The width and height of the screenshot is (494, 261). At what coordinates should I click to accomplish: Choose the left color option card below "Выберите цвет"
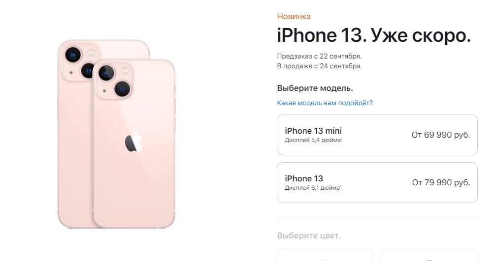[x=325, y=255]
